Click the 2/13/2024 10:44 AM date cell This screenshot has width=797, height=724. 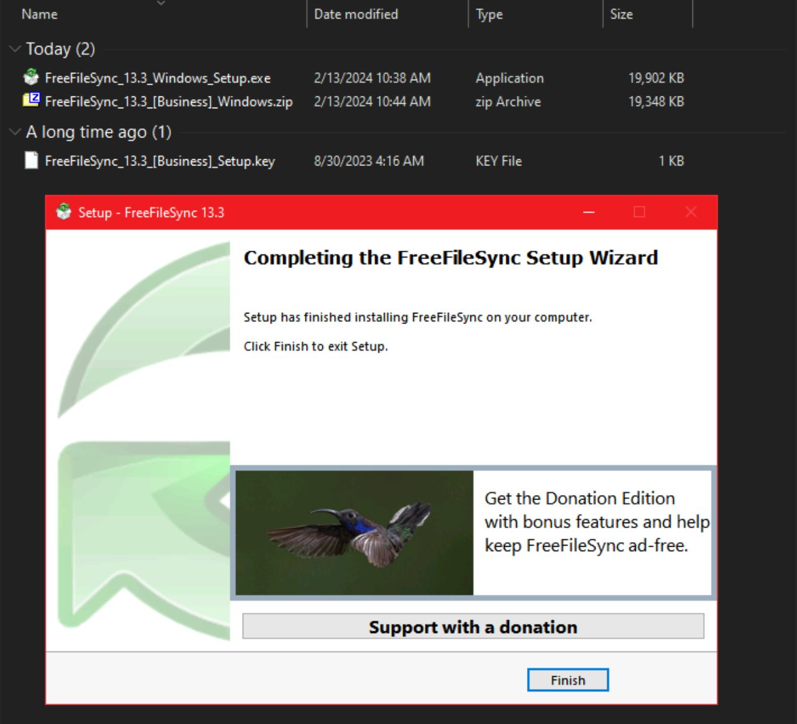(x=372, y=101)
